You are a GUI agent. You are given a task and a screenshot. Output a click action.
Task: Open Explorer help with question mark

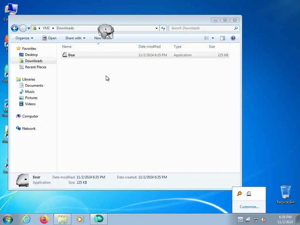(x=233, y=38)
